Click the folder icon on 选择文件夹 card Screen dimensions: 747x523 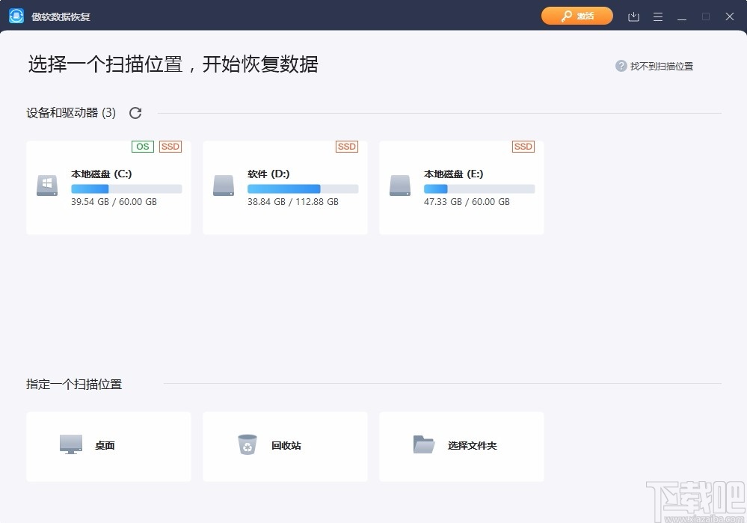[x=424, y=444]
